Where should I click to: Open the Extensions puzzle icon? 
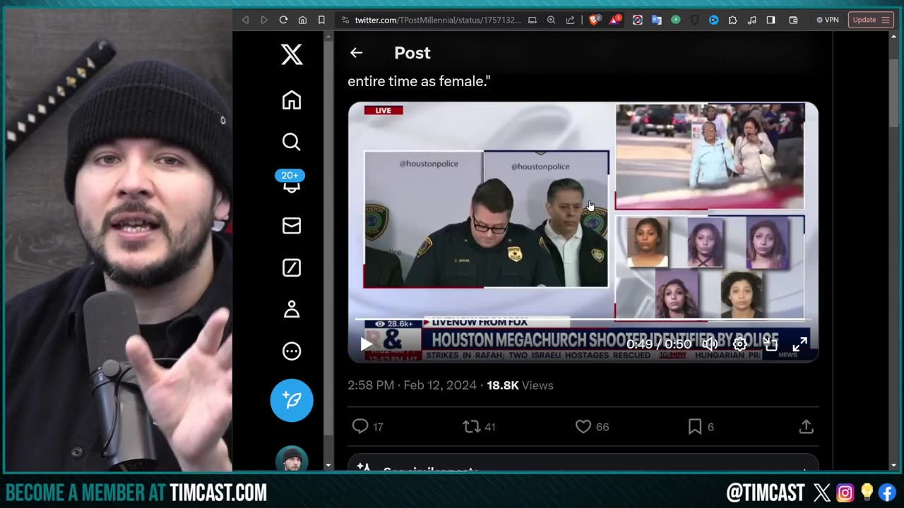(732, 20)
